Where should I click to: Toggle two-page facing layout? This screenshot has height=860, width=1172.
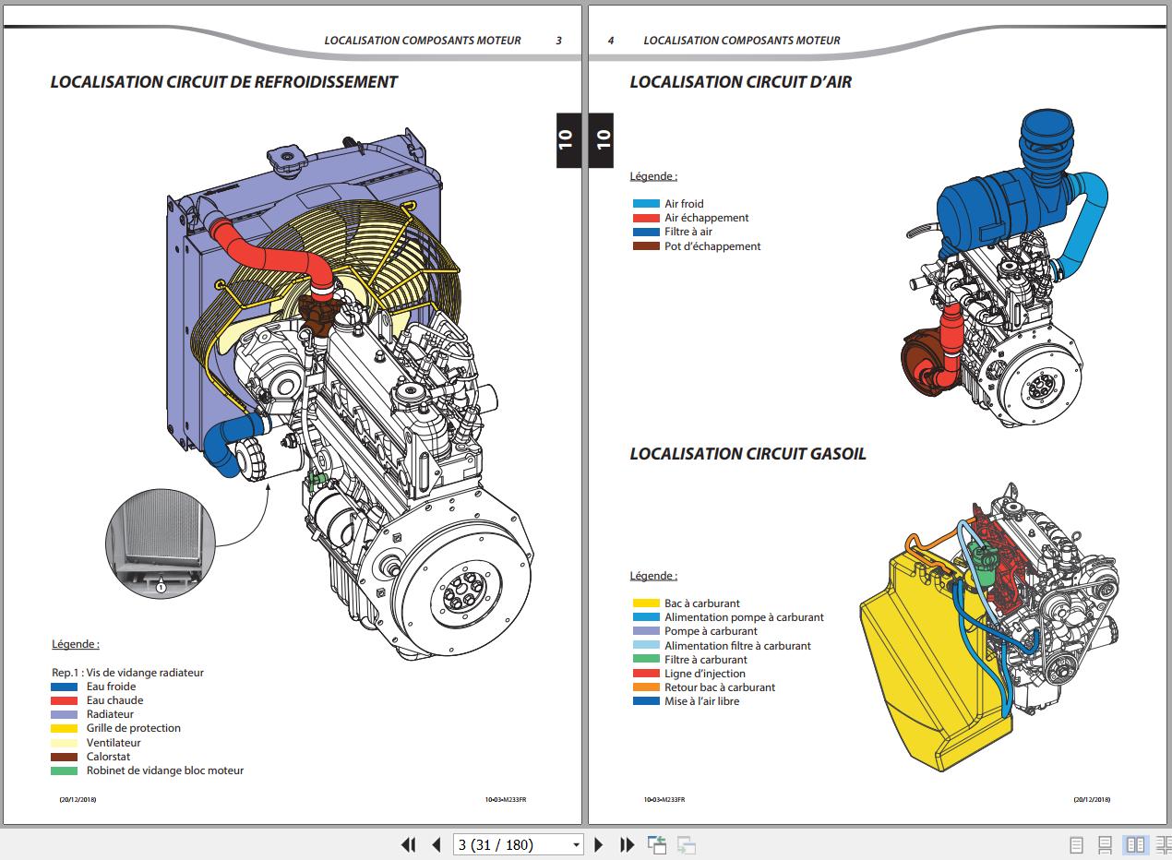pyautogui.click(x=1134, y=844)
